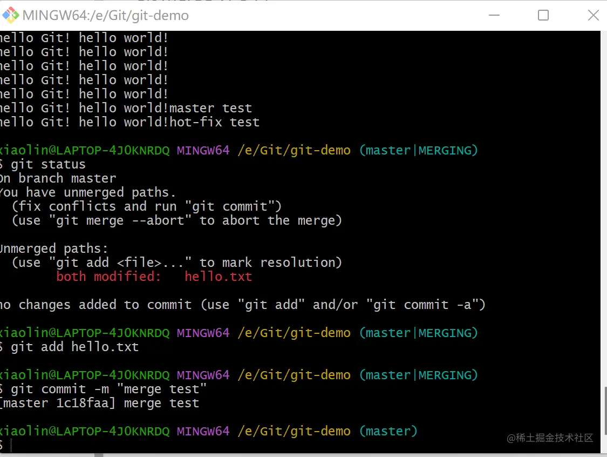The width and height of the screenshot is (607, 457).
Task: Minimize the MINGW64 terminal window
Action: point(494,15)
